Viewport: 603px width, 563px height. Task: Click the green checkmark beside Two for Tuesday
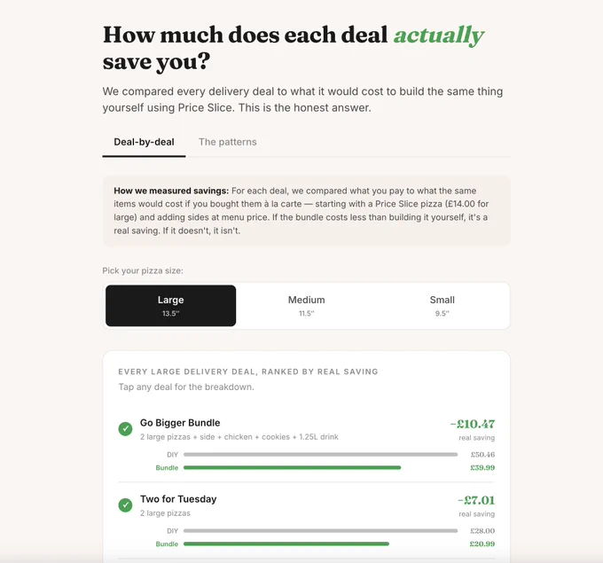tap(125, 505)
